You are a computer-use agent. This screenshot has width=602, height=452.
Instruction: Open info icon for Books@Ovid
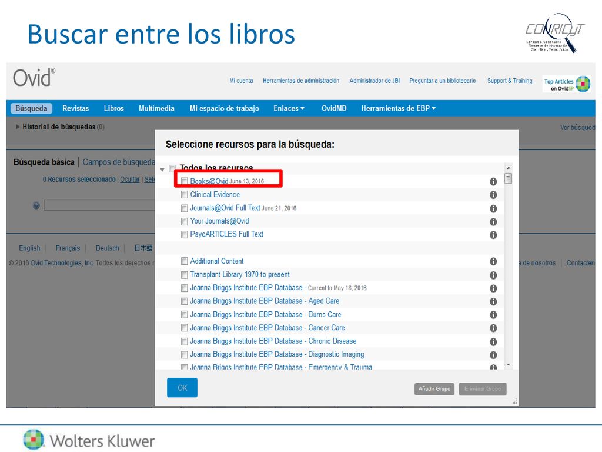click(x=493, y=181)
